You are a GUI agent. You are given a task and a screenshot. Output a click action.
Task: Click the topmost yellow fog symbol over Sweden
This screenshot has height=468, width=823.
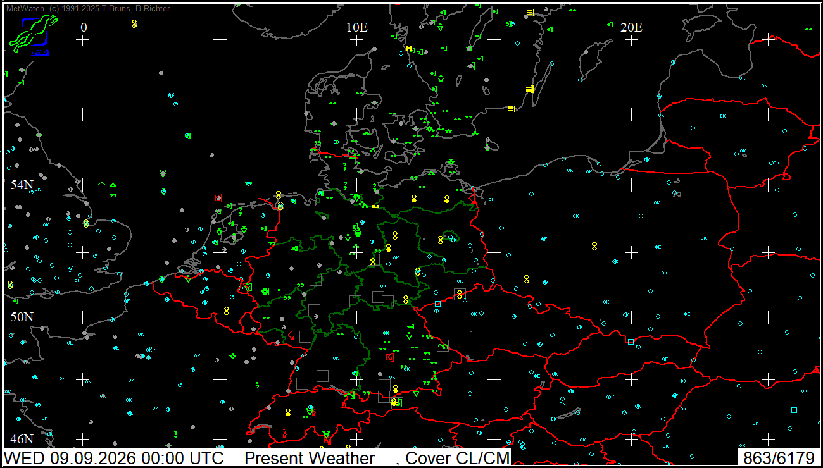(x=530, y=13)
